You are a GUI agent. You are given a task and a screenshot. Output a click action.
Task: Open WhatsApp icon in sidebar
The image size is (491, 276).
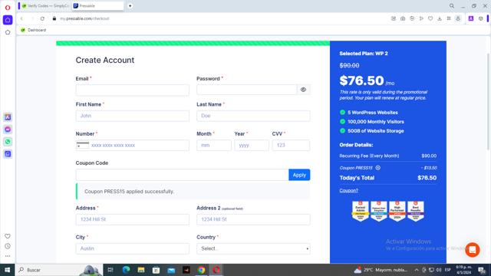(8, 142)
